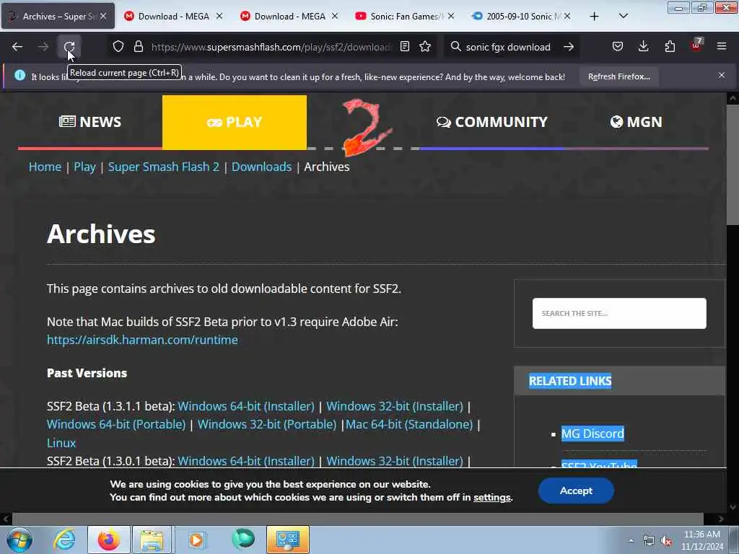Screen dimensions: 739x554
Task: Click the sonic fgx download search box
Action: click(508, 47)
